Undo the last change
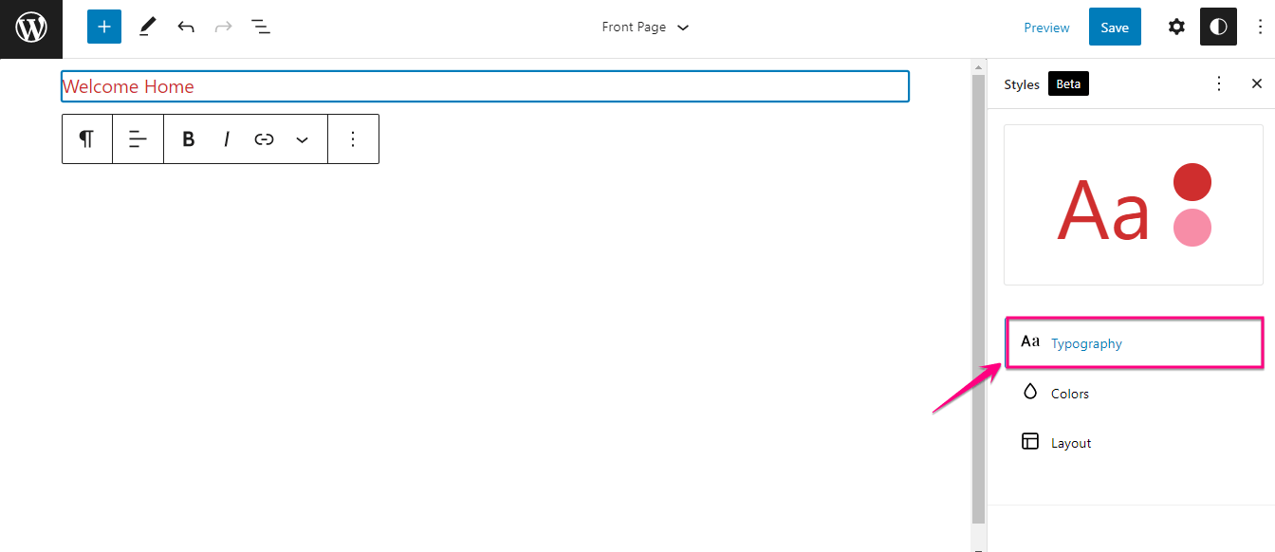 [x=186, y=27]
